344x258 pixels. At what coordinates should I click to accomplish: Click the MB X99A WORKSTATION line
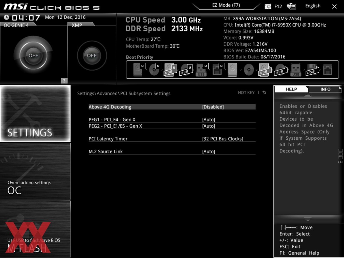[x=262, y=18]
